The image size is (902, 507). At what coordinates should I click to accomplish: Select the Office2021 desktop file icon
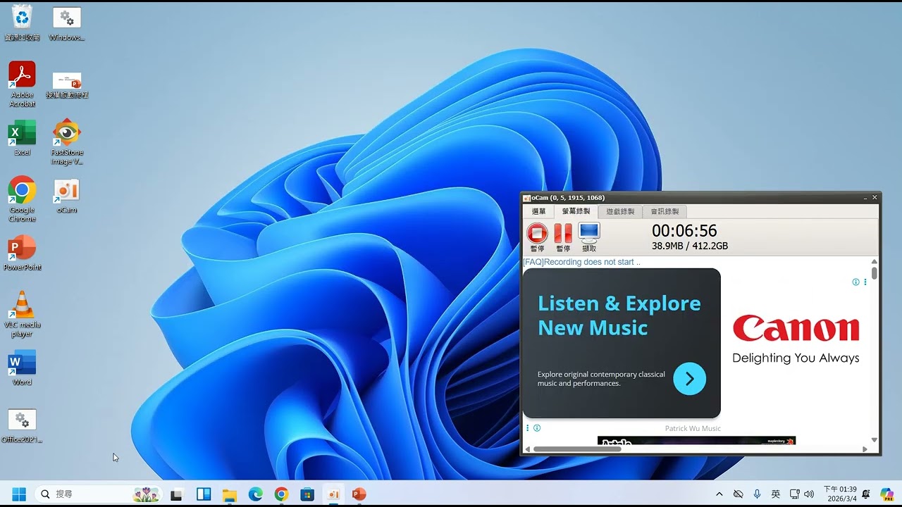pos(22,426)
